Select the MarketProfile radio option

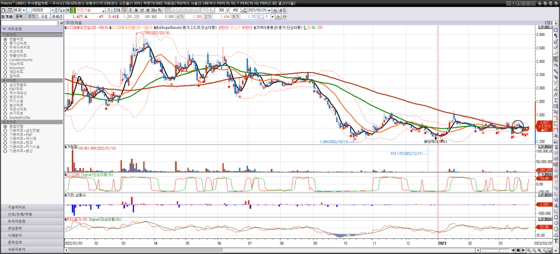(x=5, y=118)
